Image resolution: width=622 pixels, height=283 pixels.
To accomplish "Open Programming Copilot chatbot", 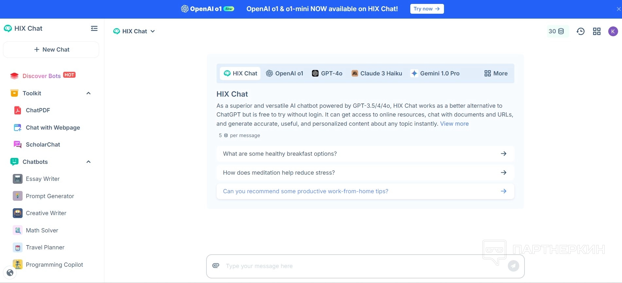I will [54, 265].
